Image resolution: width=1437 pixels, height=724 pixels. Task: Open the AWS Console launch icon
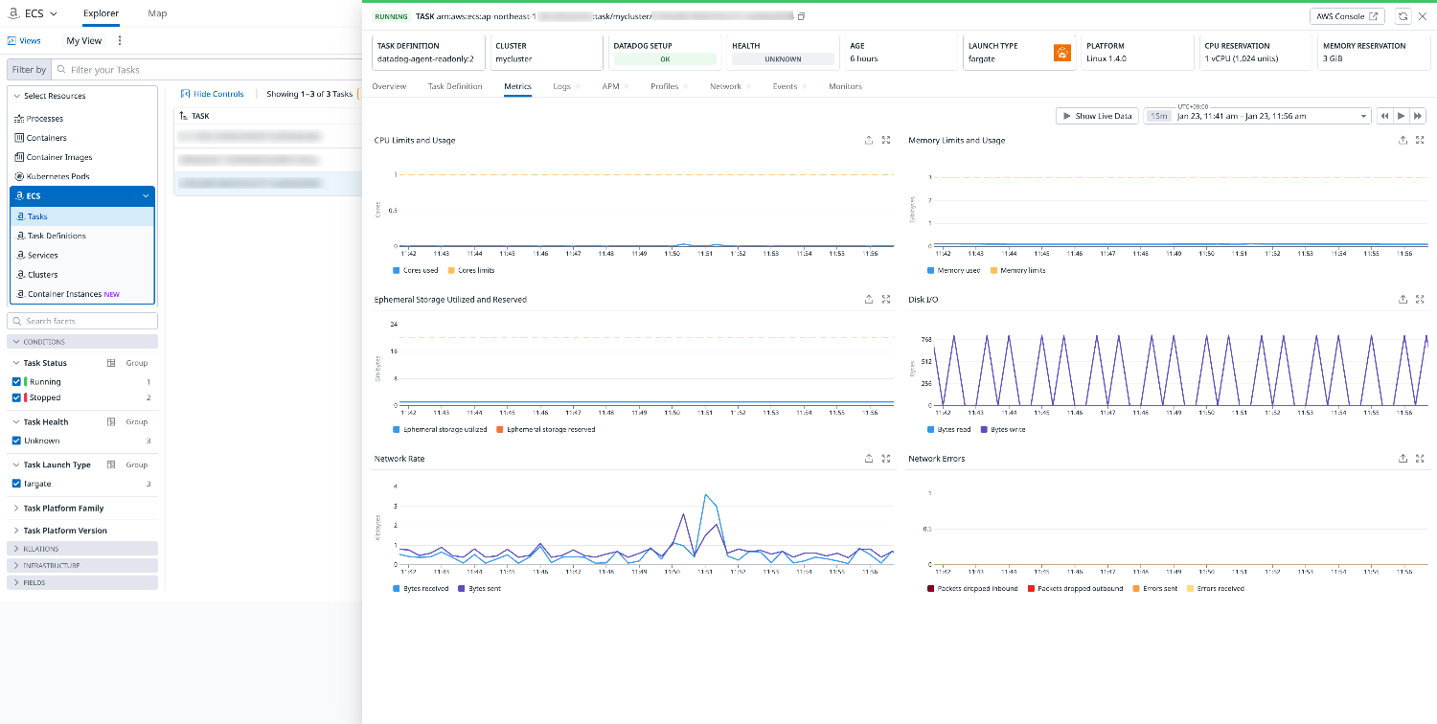click(x=1374, y=15)
